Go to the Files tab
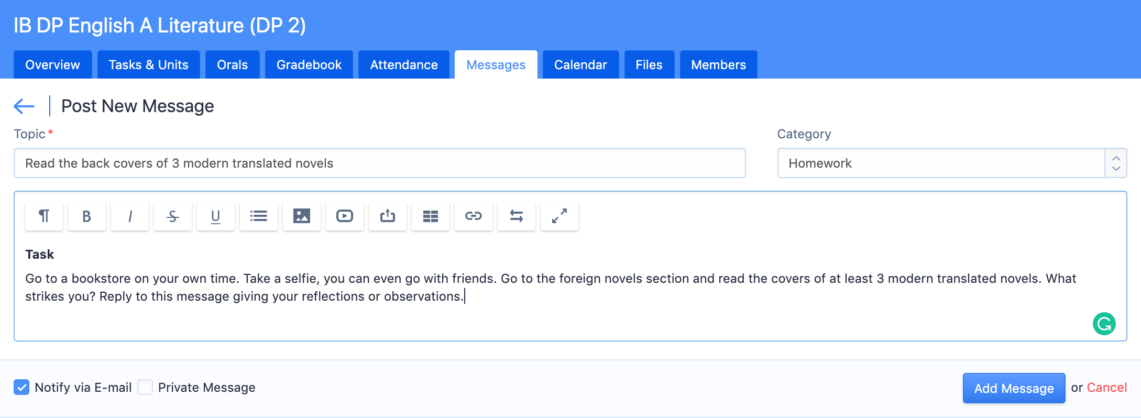The height and width of the screenshot is (418, 1141). point(649,64)
